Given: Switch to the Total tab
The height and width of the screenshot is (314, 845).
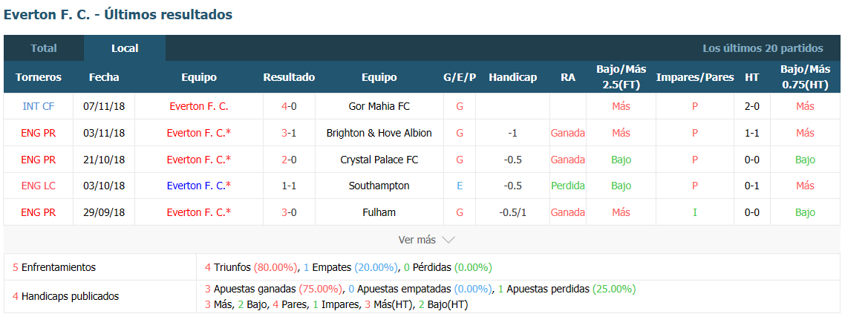Looking at the screenshot, I should (44, 48).
